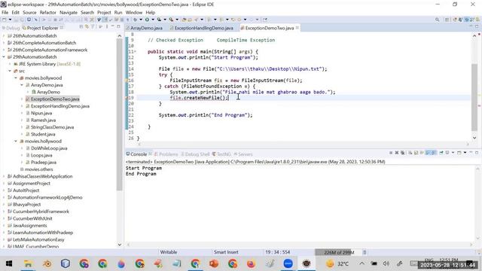Click Remove All Terminated Launches console icon
482x271 pixels.
tap(402, 153)
